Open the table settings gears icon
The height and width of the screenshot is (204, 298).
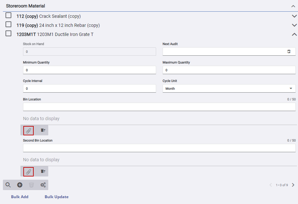(43, 185)
